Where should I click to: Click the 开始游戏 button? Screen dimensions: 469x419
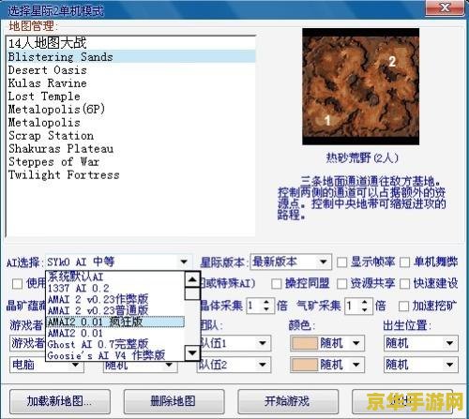288,401
